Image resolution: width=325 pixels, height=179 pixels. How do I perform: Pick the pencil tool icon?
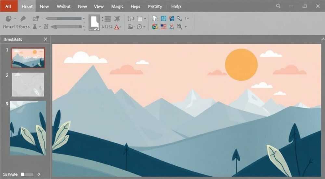coord(23,19)
